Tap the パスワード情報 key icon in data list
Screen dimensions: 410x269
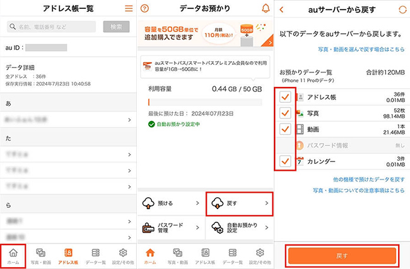point(300,146)
